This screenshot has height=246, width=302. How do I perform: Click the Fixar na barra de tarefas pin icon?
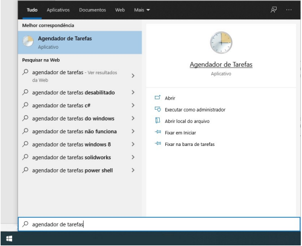(x=158, y=143)
